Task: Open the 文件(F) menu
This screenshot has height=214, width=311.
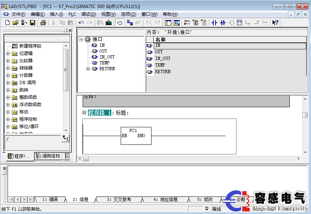Action: click(18, 14)
